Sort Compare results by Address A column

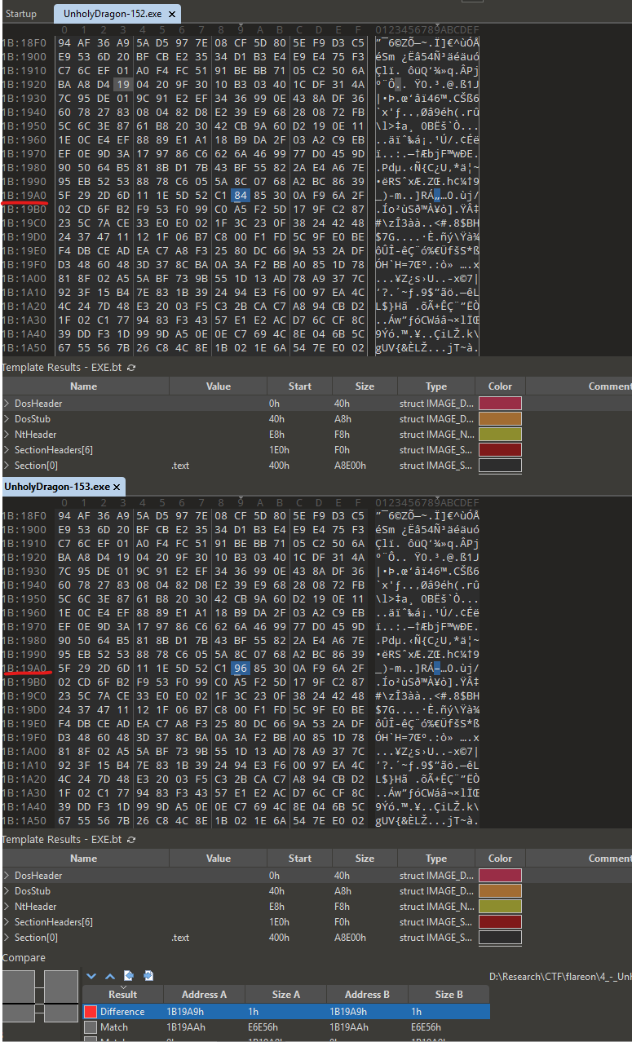click(x=204, y=994)
